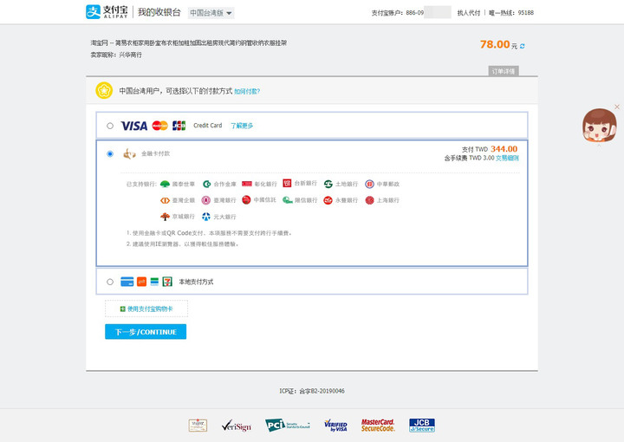Select the 本地支付方式 radio button
Viewport: 624px width, 442px height.
coord(110,282)
